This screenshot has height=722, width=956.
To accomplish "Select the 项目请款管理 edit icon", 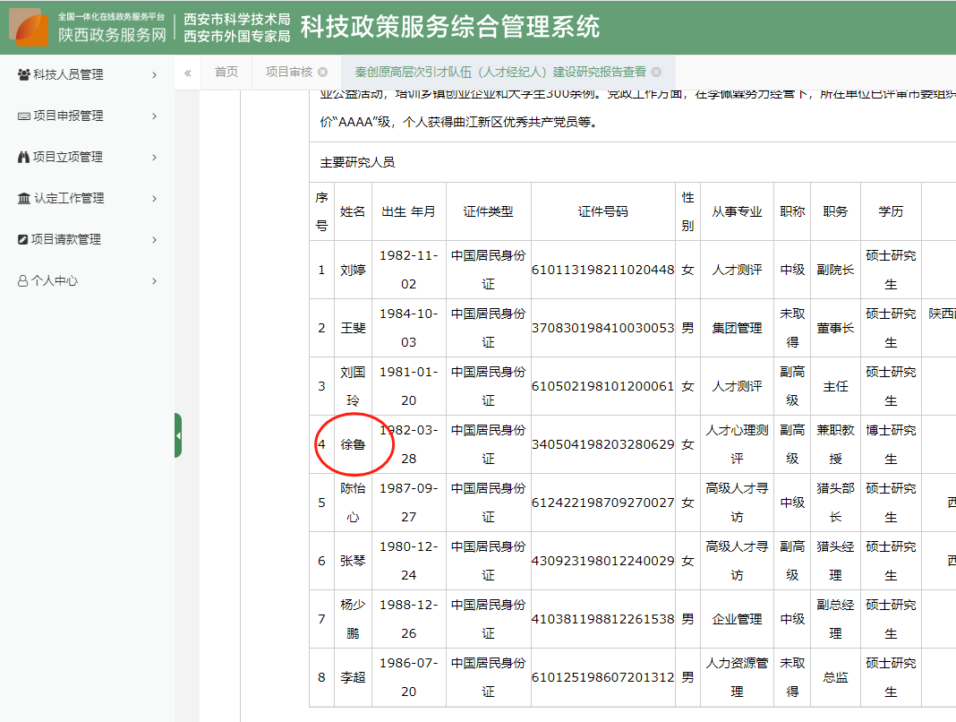I will (22, 239).
